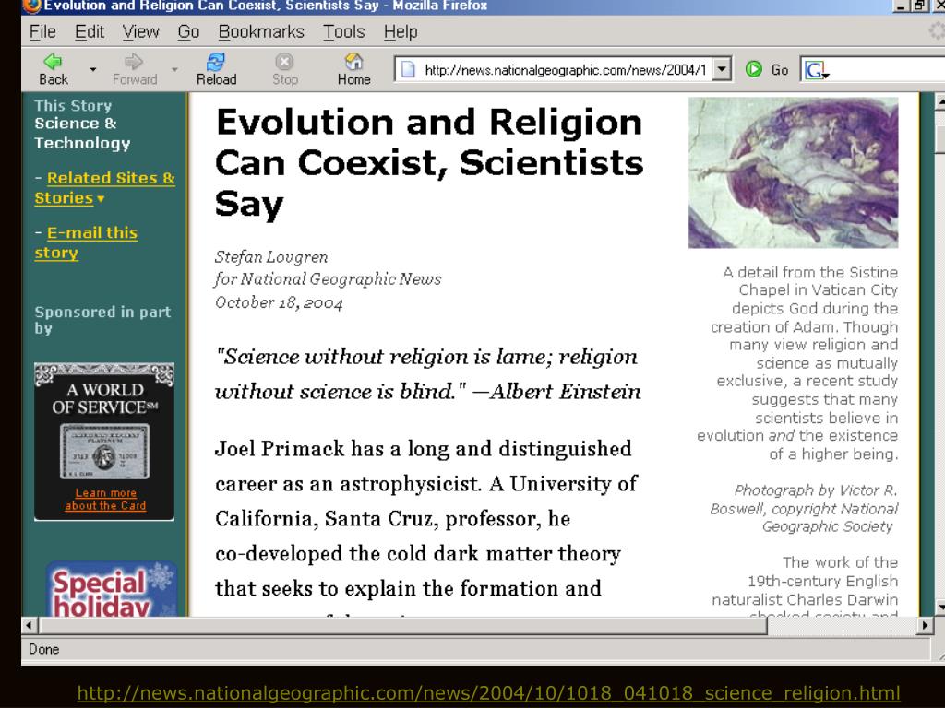Click the Firefox icon in the title bar
Screen dimensions: 945x708
[31, 6]
